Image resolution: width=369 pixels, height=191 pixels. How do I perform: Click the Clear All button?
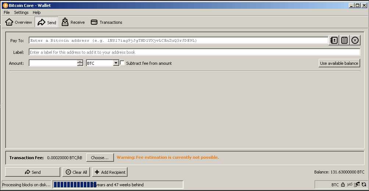[76, 172]
